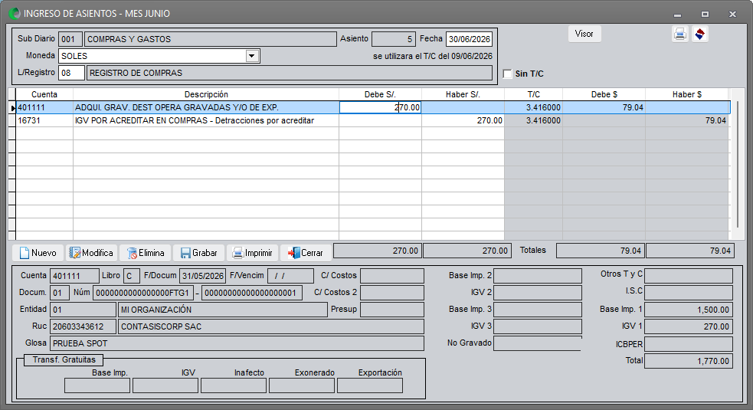Screen dimensions: 753x410
Task: Click the C/ Costos field
Action: click(x=392, y=276)
